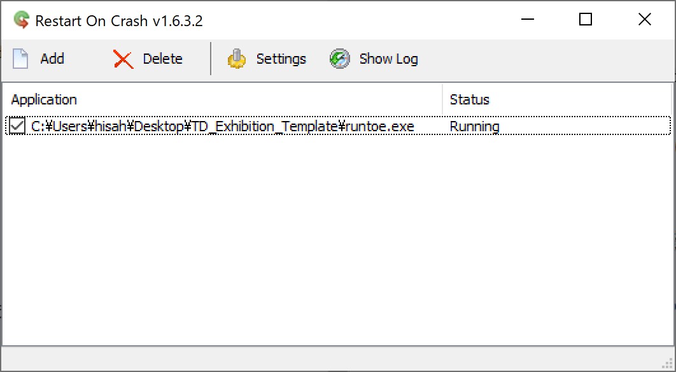Sort by the Application column header

coord(43,99)
